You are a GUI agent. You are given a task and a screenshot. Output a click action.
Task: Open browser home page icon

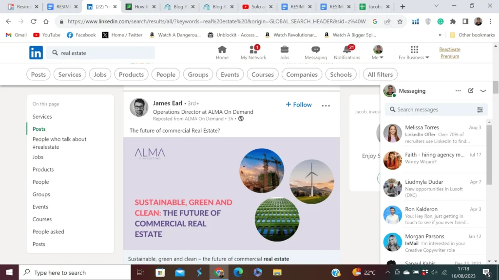coord(46,21)
